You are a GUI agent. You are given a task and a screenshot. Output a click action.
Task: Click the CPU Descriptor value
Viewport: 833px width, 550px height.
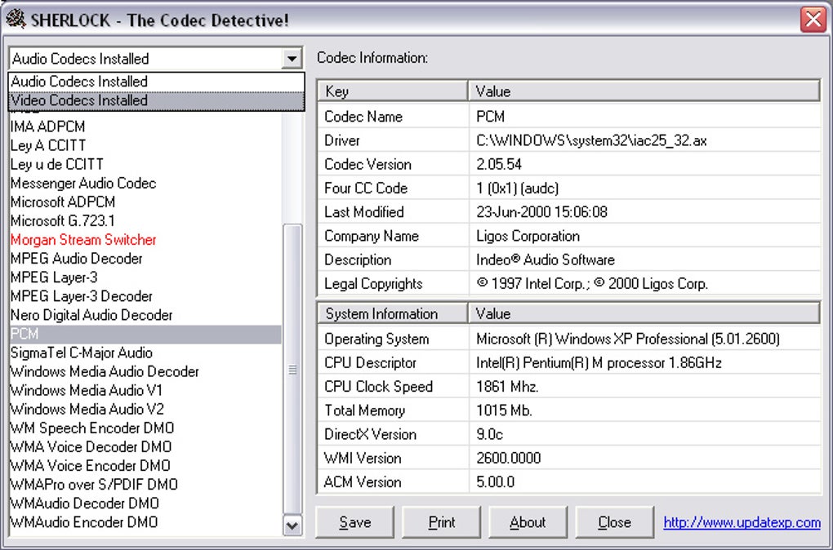click(x=599, y=363)
